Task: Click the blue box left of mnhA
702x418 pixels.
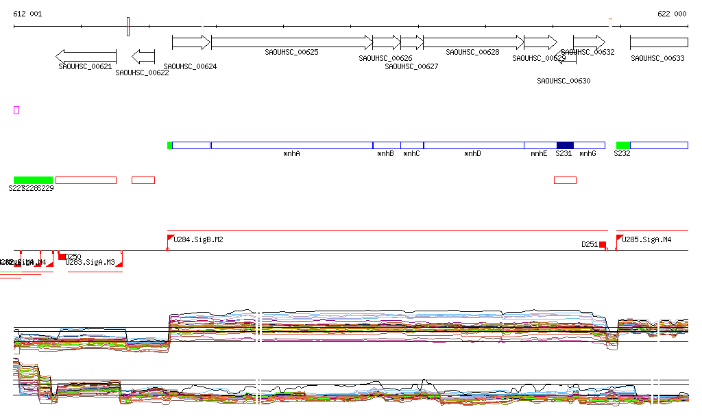Action: tap(191, 145)
